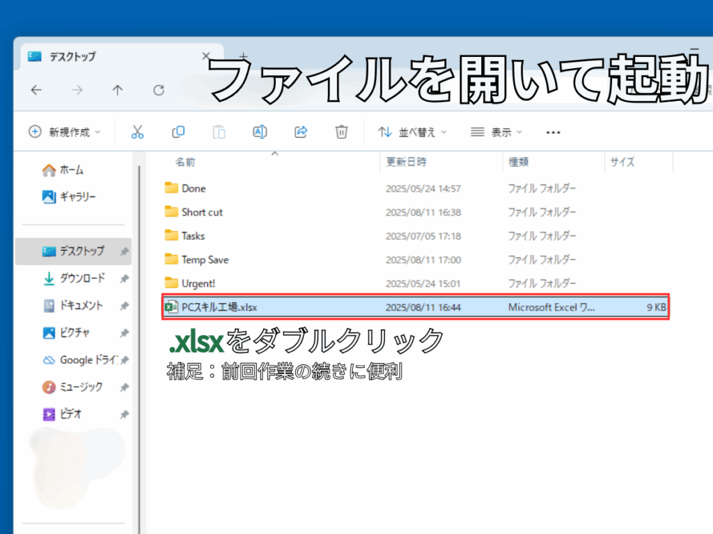Click the Tasks folder icon
The height and width of the screenshot is (534, 713).
[x=171, y=236]
